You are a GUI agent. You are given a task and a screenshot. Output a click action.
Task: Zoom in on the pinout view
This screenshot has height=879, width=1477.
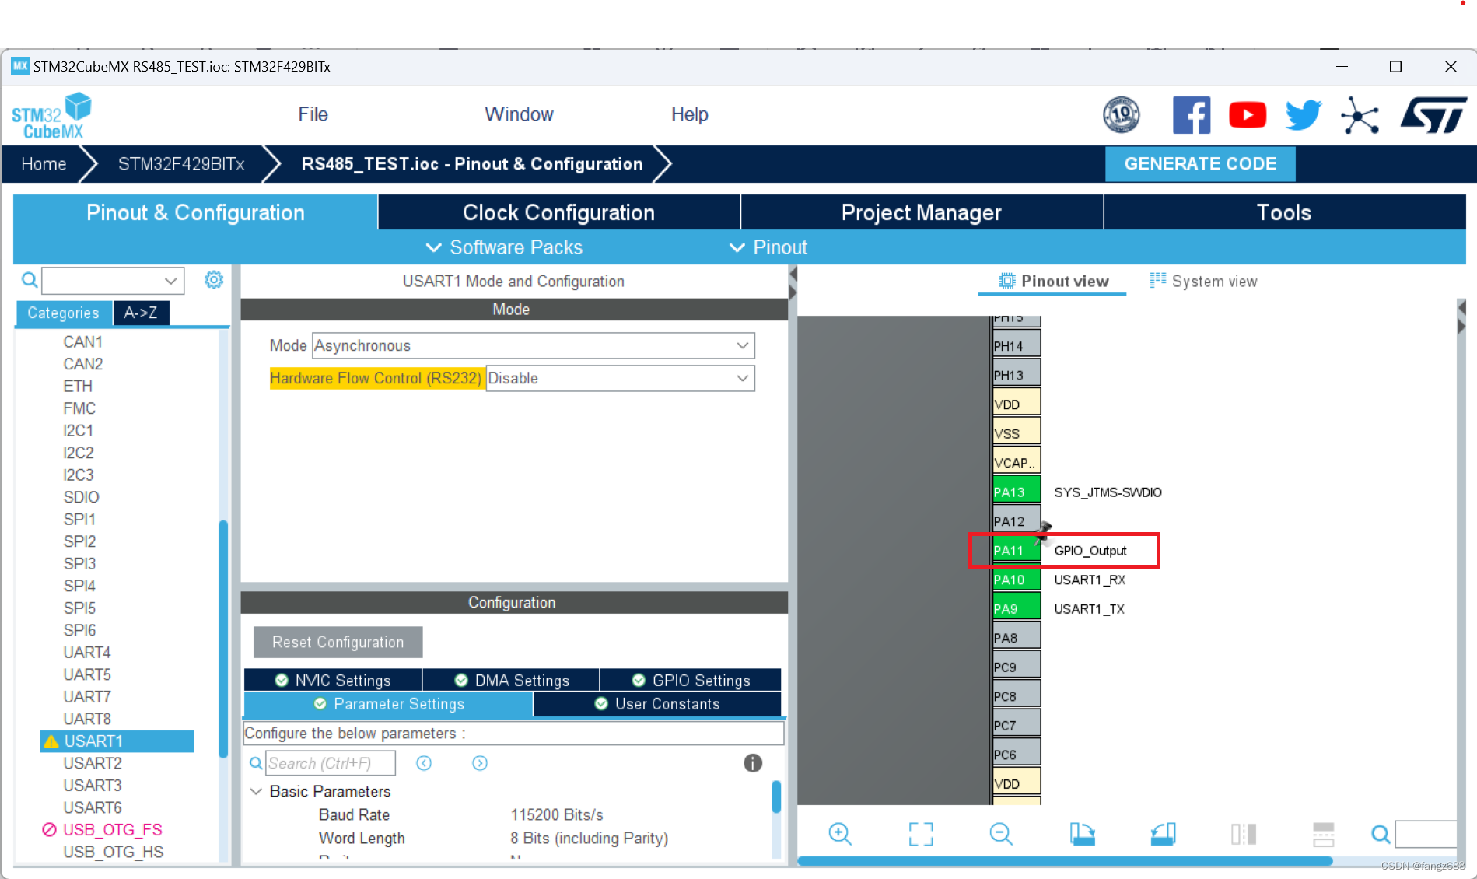pyautogui.click(x=840, y=834)
